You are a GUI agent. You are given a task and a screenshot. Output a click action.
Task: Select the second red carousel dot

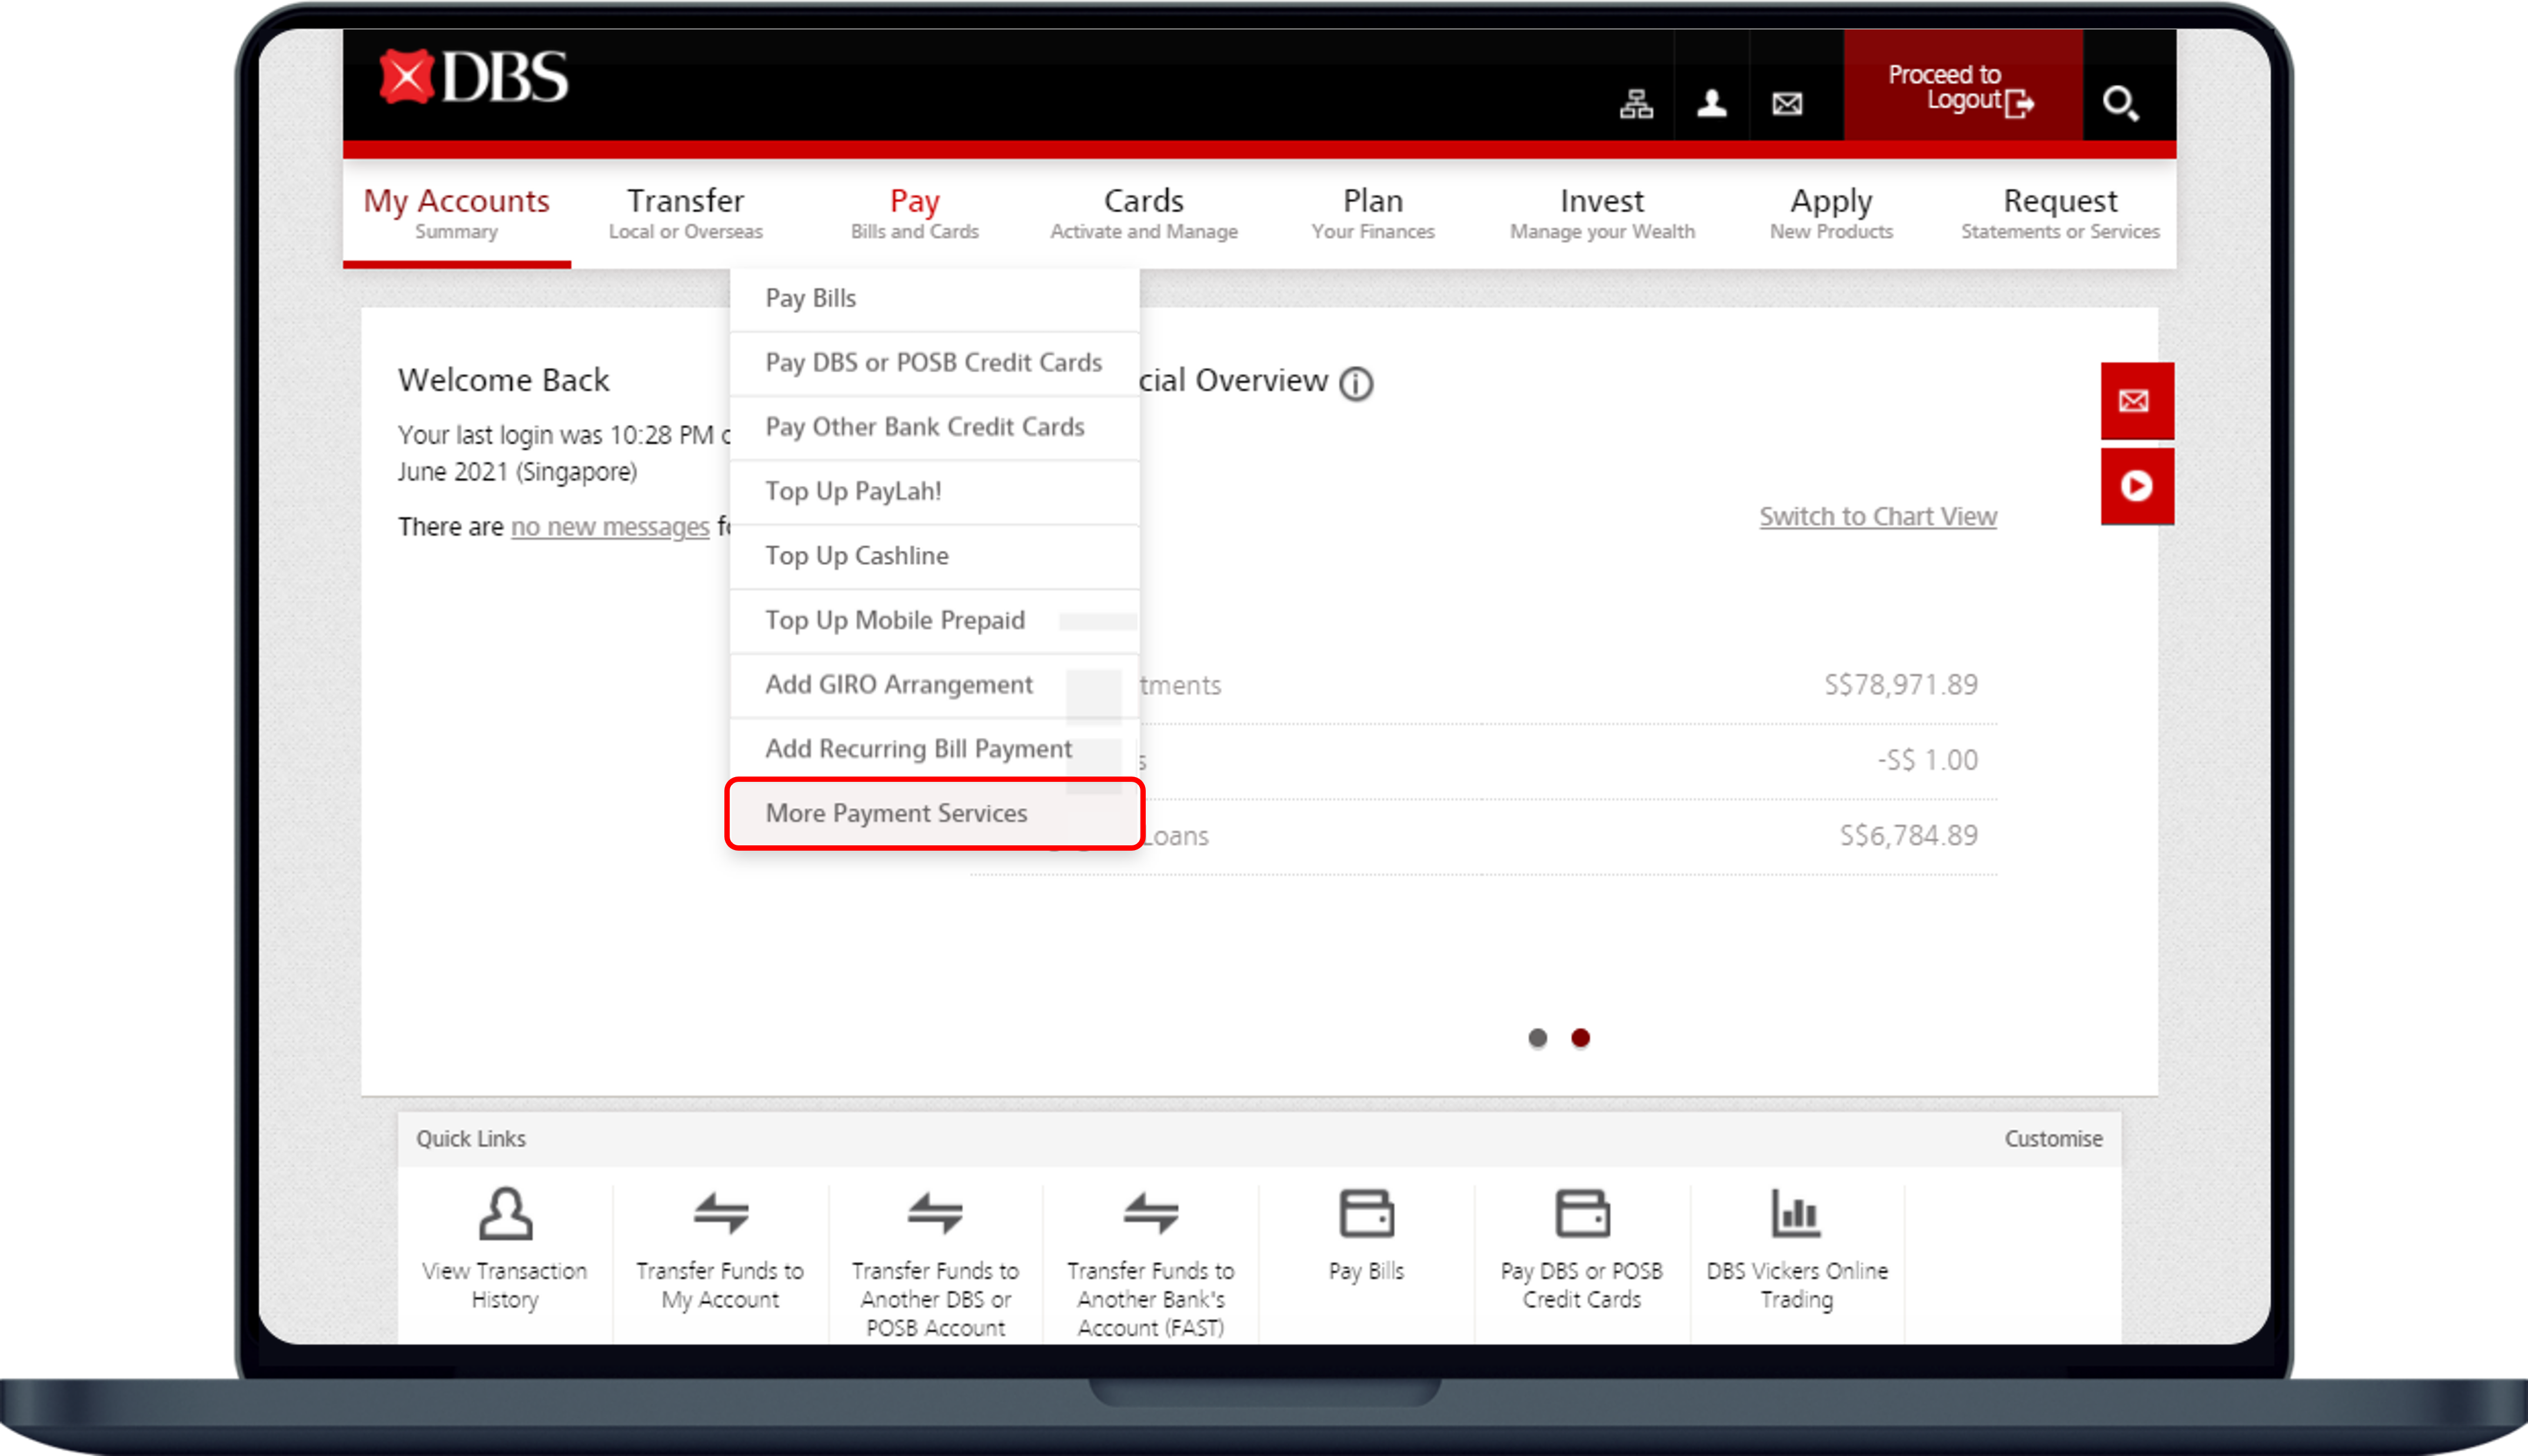pos(1580,1038)
